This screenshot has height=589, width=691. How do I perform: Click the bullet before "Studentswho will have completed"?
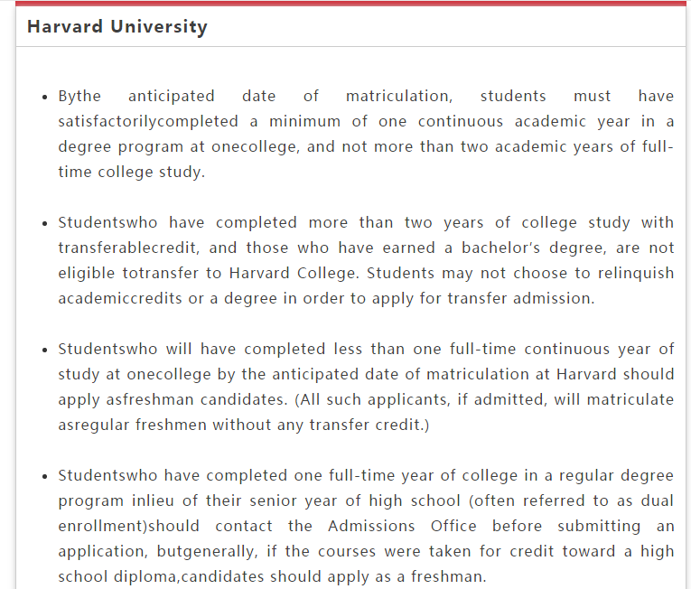click(x=45, y=350)
